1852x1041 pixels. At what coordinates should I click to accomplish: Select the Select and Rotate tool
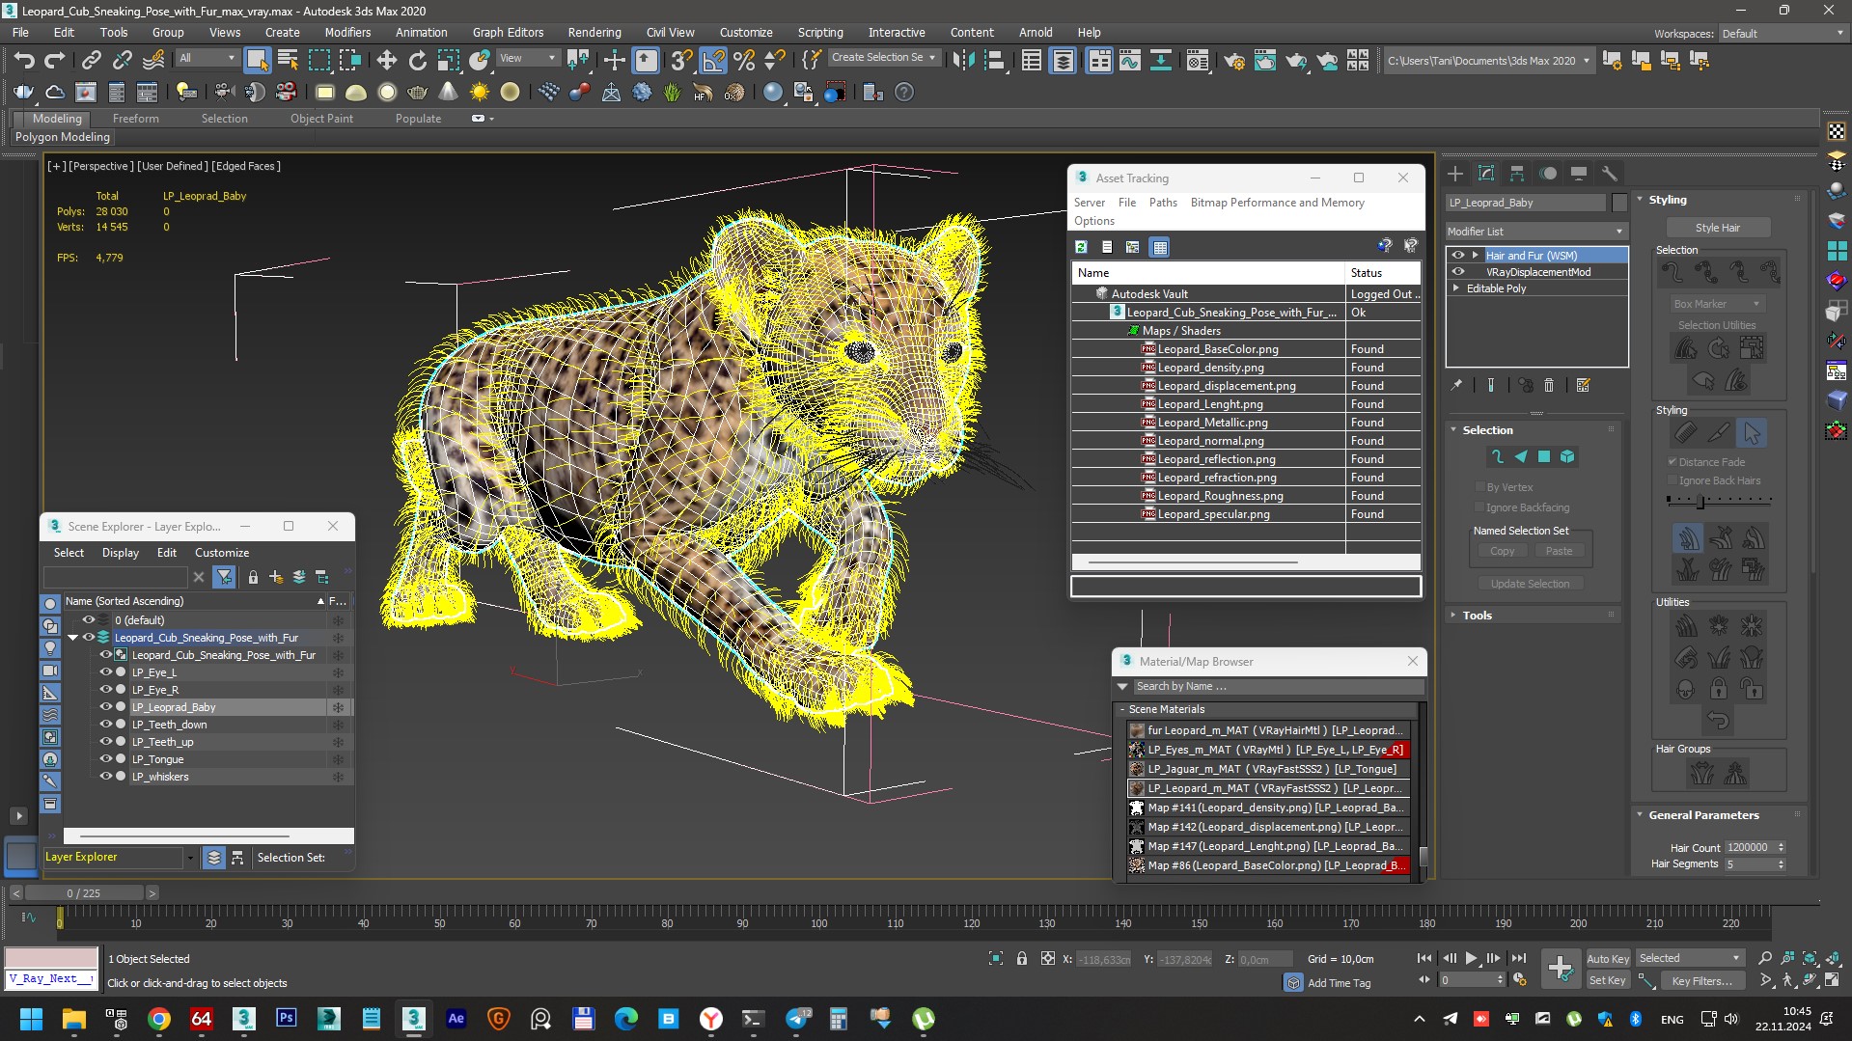point(417,61)
